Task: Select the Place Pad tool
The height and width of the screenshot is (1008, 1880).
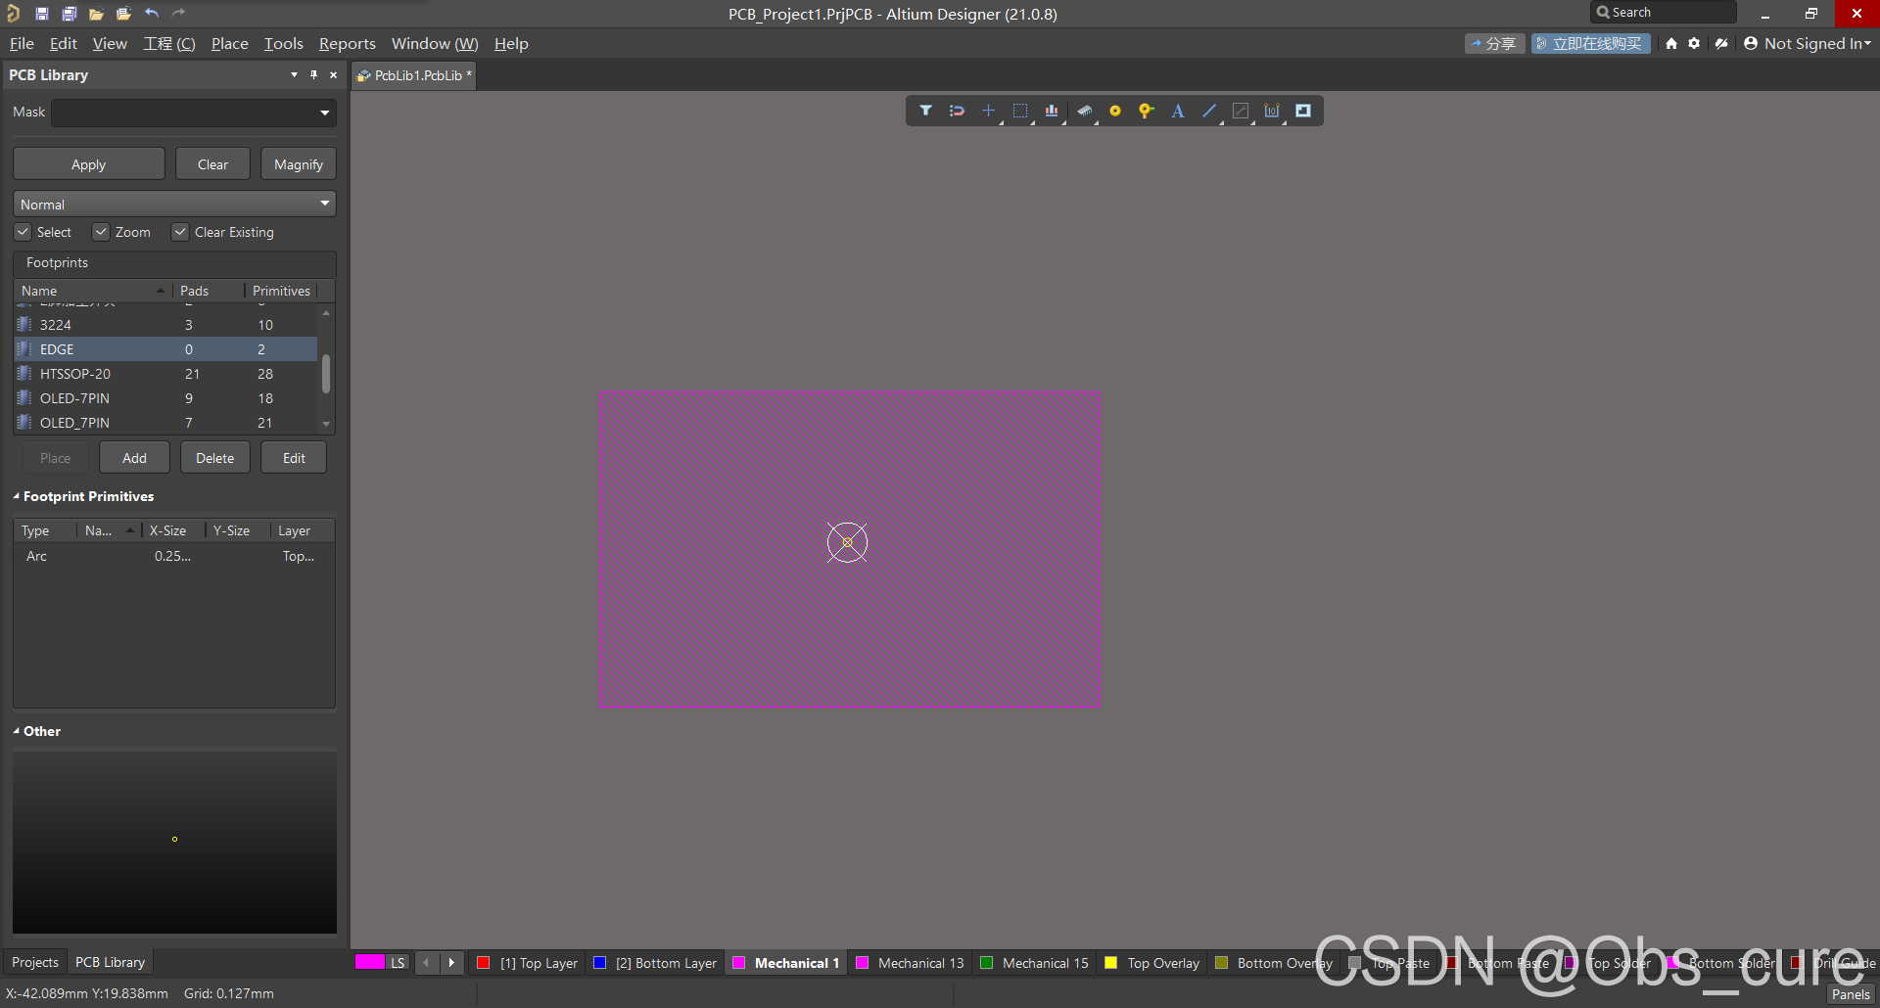Action: 1114,111
